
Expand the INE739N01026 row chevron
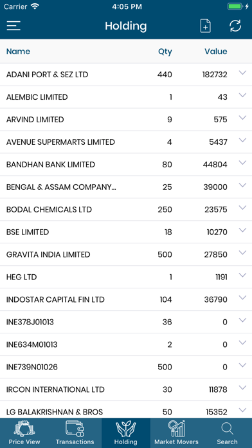click(x=242, y=365)
